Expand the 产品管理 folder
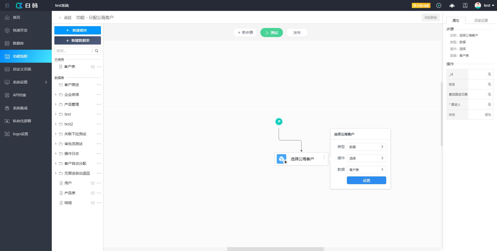Image resolution: width=497 pixels, height=251 pixels. (x=56, y=104)
